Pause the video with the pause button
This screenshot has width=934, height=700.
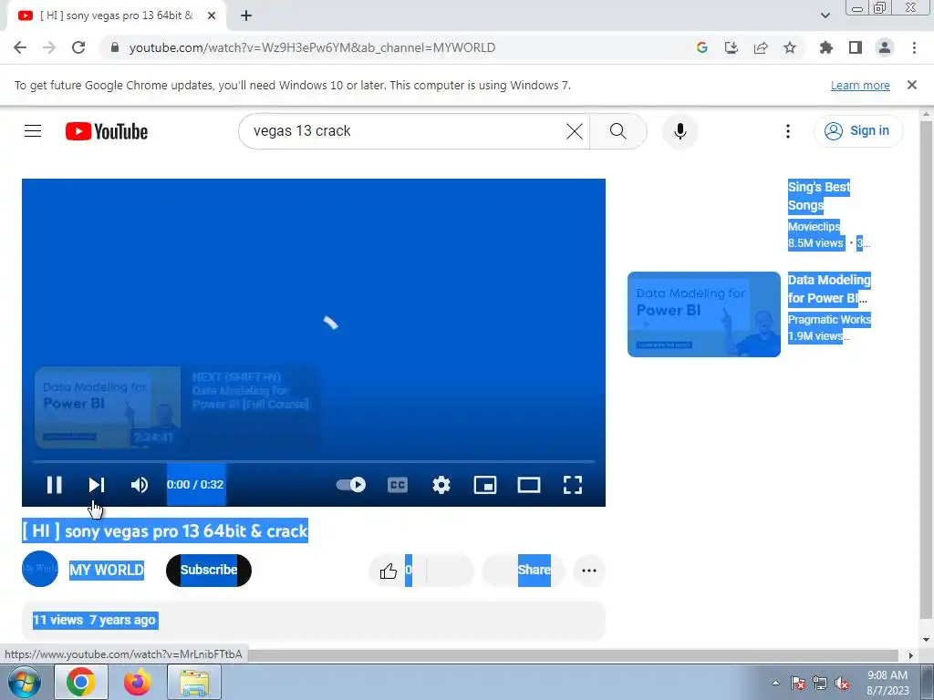click(54, 485)
